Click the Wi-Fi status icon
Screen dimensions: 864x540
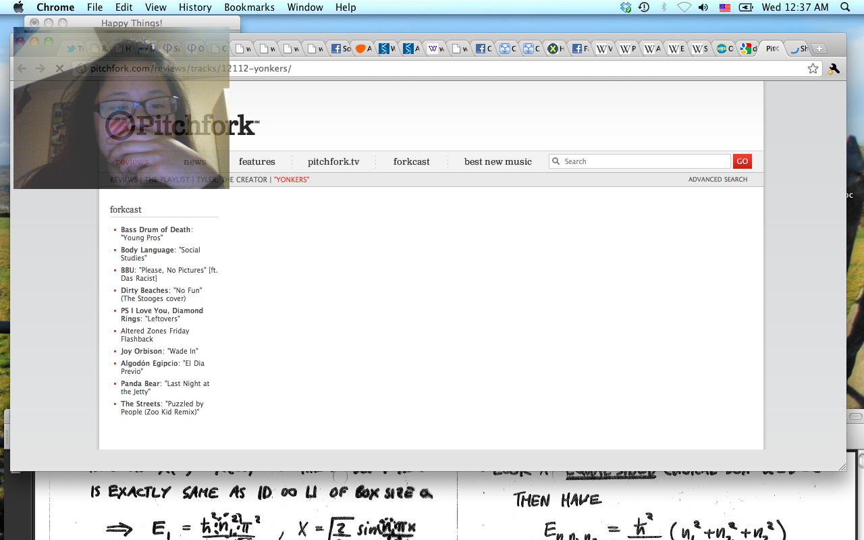coord(684,7)
